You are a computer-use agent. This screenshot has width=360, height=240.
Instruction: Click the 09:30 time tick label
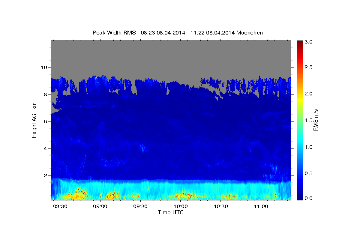pos(140,207)
